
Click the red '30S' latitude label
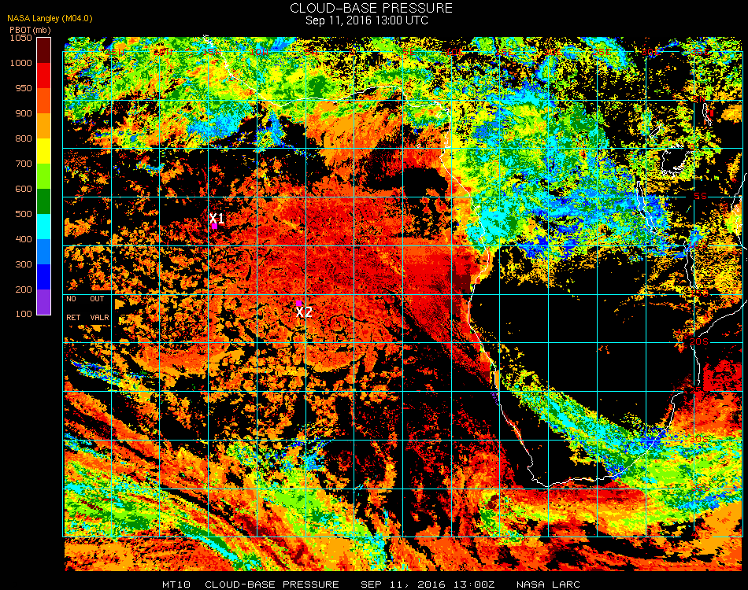[x=700, y=438]
